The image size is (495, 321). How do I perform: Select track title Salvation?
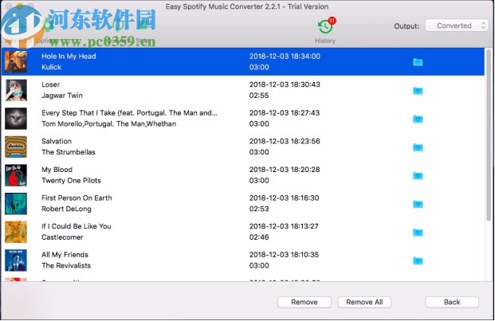coord(57,141)
